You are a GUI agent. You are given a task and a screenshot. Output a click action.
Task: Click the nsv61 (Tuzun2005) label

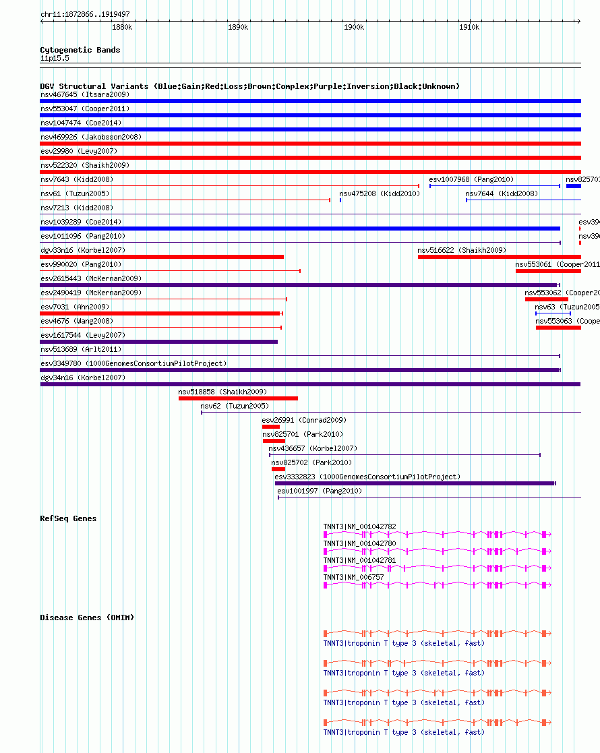pyautogui.click(x=75, y=193)
